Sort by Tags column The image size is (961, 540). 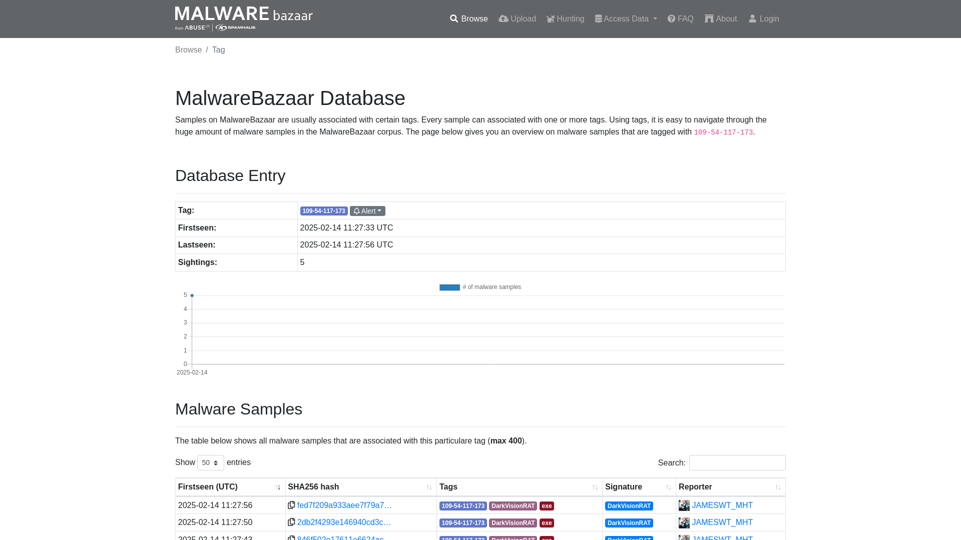[520, 487]
